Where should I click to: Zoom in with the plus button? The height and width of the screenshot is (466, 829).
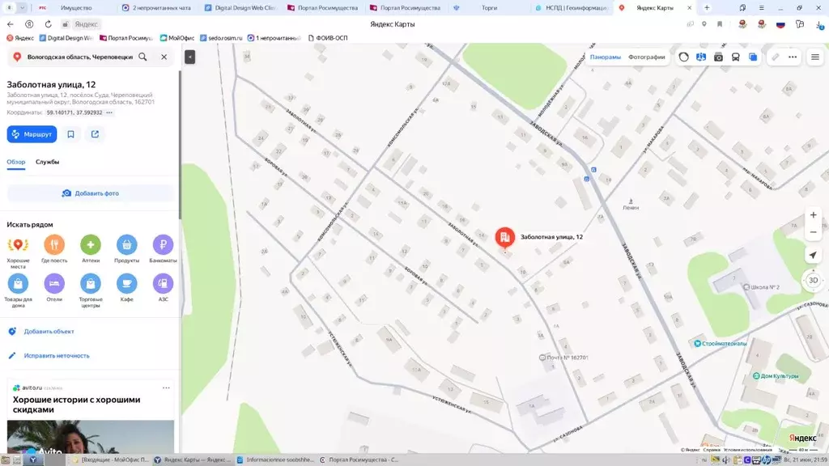coord(813,215)
